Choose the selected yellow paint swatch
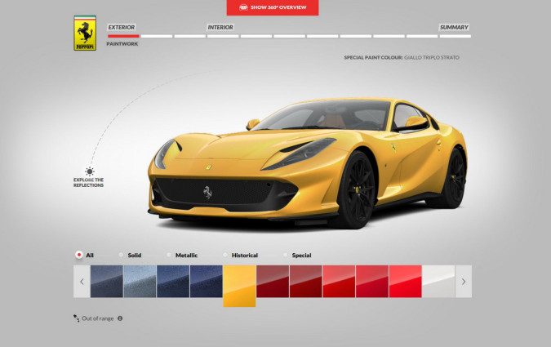This screenshot has height=347, width=551. 239,285
